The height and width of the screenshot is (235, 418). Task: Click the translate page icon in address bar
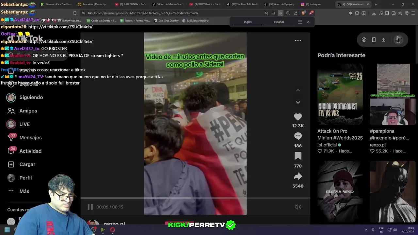coord(281,13)
